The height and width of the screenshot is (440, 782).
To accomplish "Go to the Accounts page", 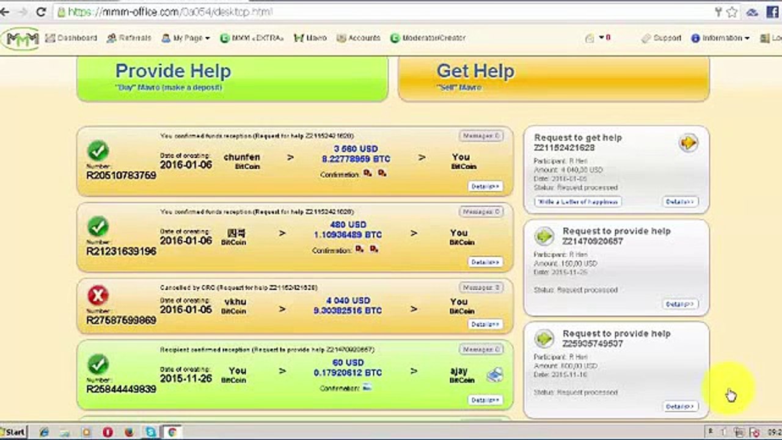I will (359, 38).
